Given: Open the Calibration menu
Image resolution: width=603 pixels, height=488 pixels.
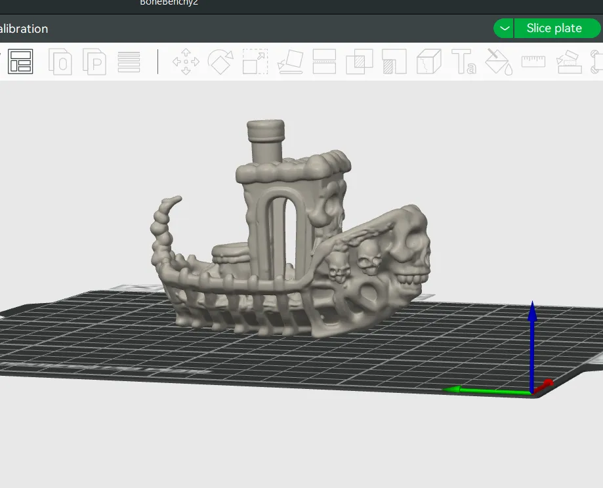Looking at the screenshot, I should pos(24,29).
